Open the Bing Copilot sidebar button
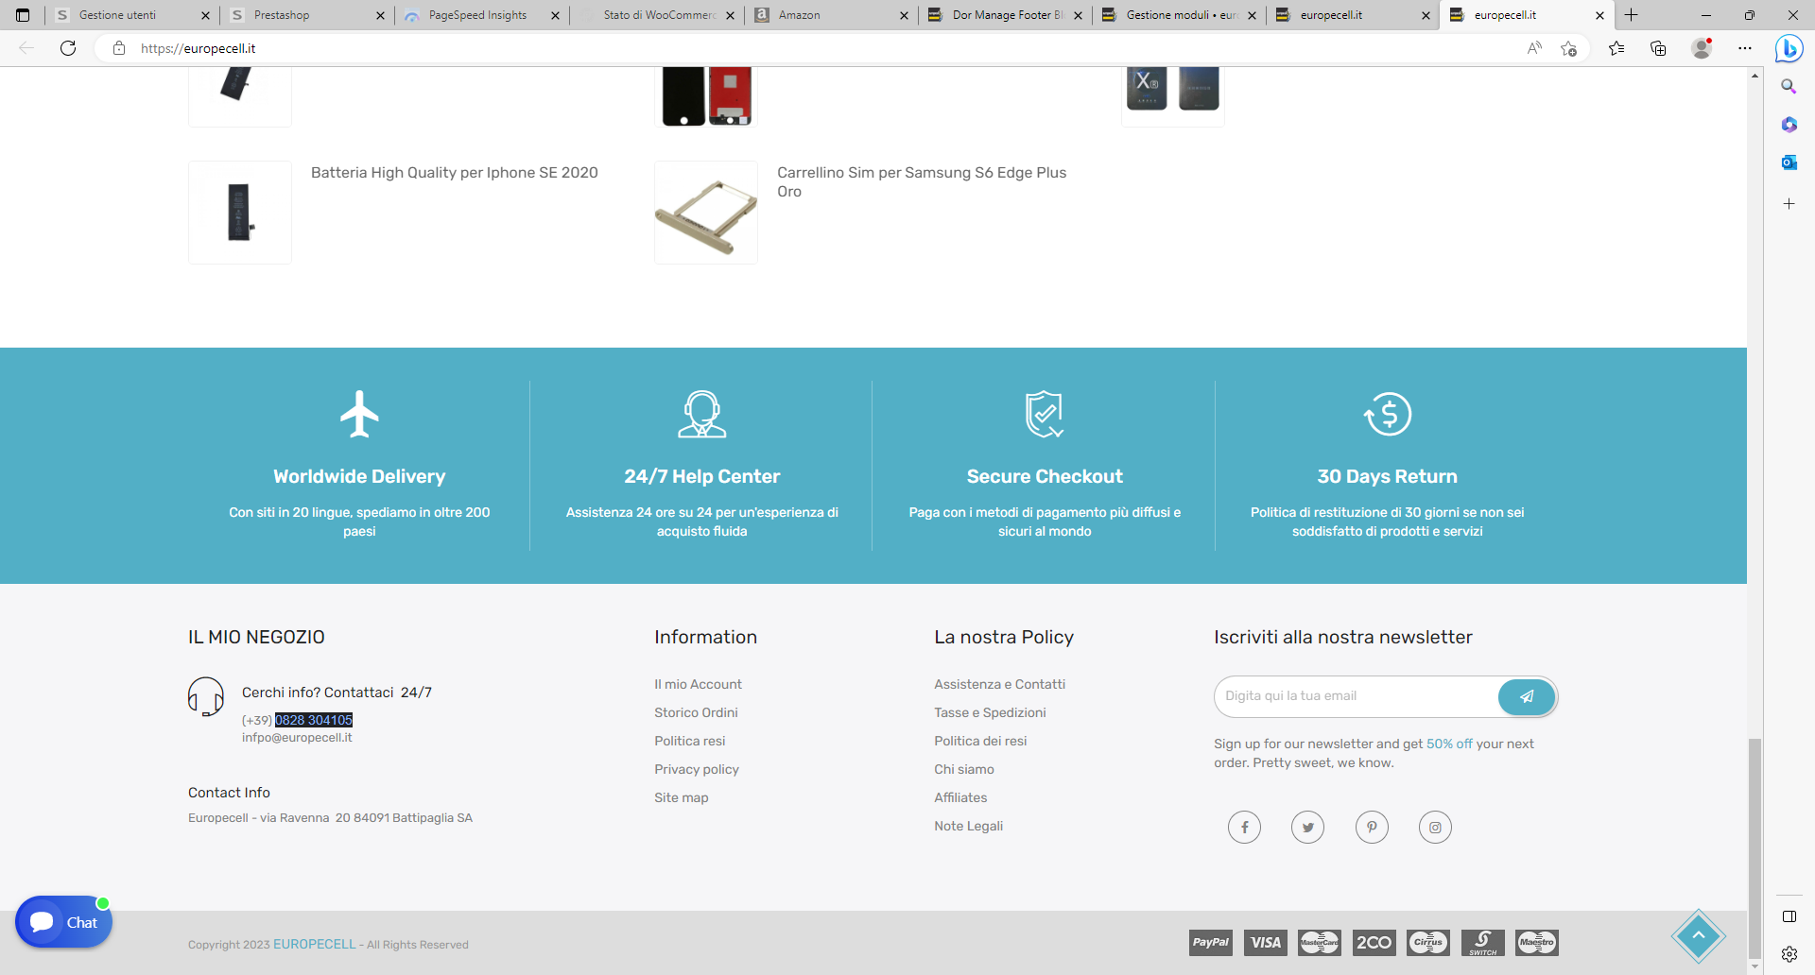This screenshot has width=1815, height=975. [x=1789, y=48]
